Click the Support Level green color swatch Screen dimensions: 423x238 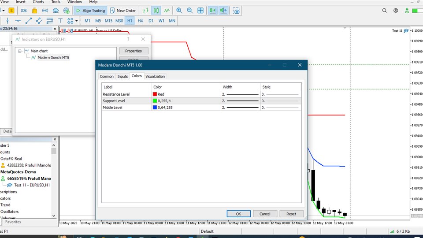click(155, 101)
